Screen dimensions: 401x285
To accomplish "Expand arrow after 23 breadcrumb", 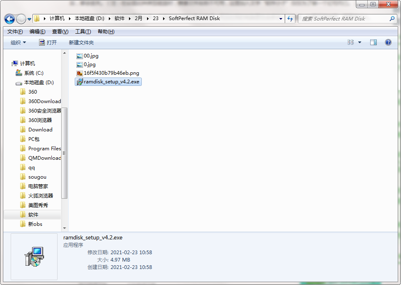I will 164,18.
